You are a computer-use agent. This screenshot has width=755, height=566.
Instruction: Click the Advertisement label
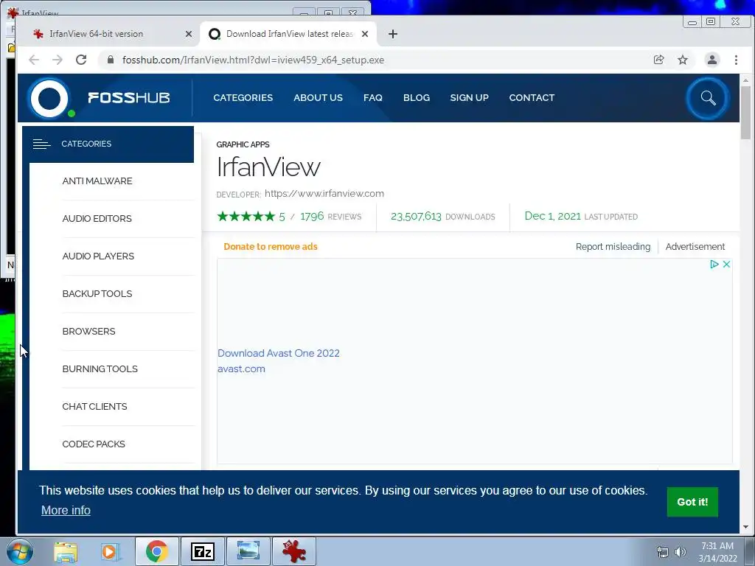tap(695, 246)
